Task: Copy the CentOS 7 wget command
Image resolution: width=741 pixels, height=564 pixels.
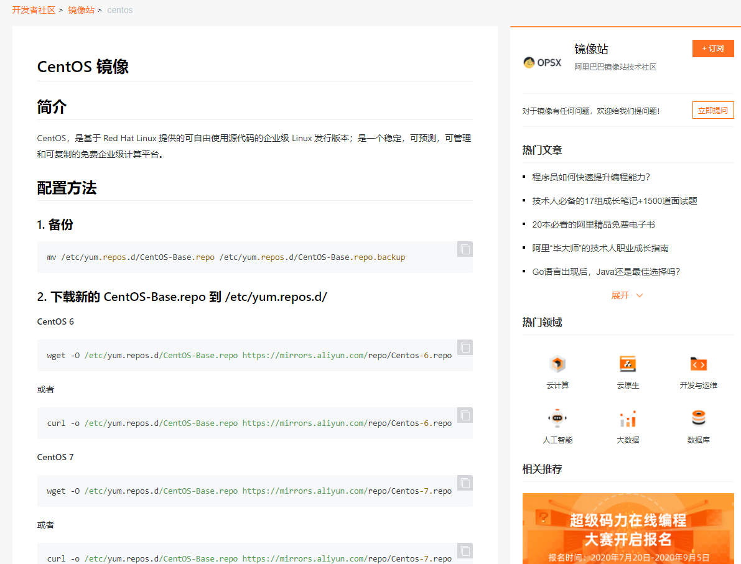Action: pyautogui.click(x=465, y=483)
